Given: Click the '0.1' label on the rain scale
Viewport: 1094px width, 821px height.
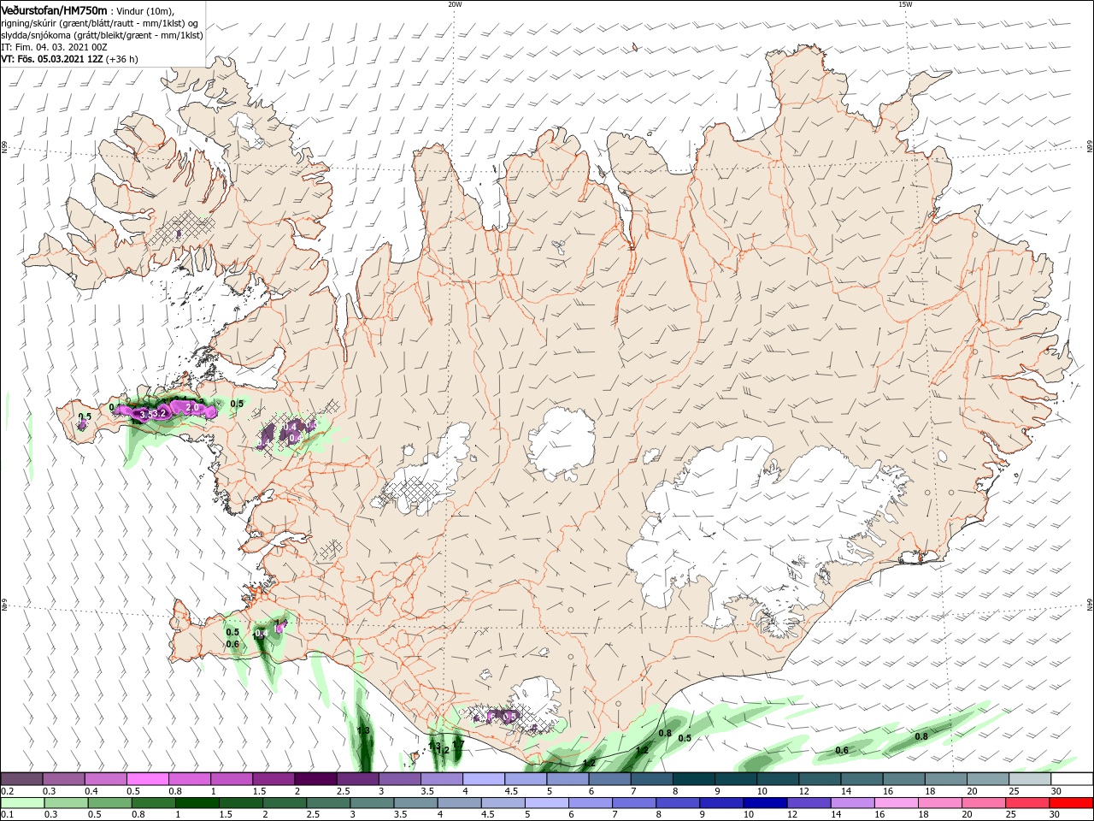Looking at the screenshot, I should pos(7,815).
